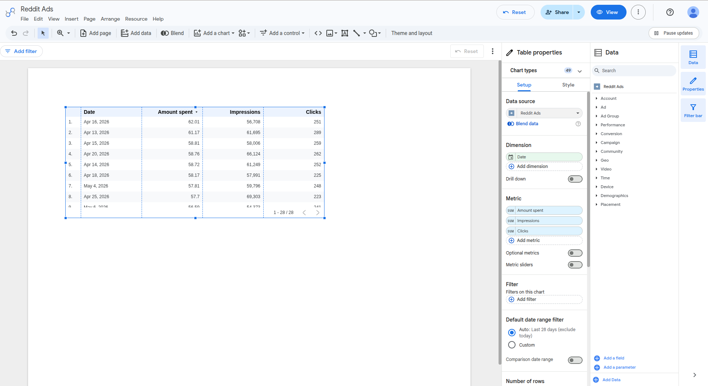Image resolution: width=708 pixels, height=386 pixels.
Task: Open the Reddit Ads data source dropdown
Action: point(544,113)
